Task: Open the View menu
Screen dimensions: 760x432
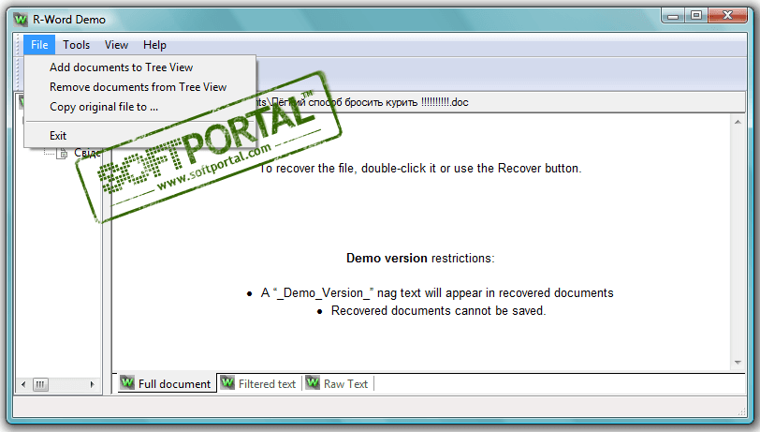Action: (x=116, y=45)
